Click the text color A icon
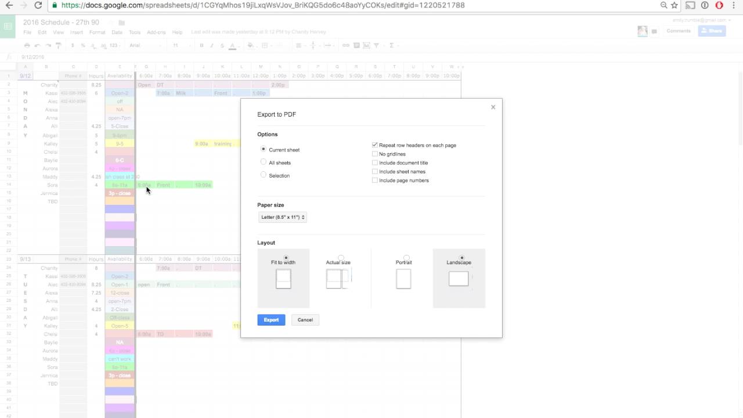Screen dimensions: 743x418 point(233,45)
